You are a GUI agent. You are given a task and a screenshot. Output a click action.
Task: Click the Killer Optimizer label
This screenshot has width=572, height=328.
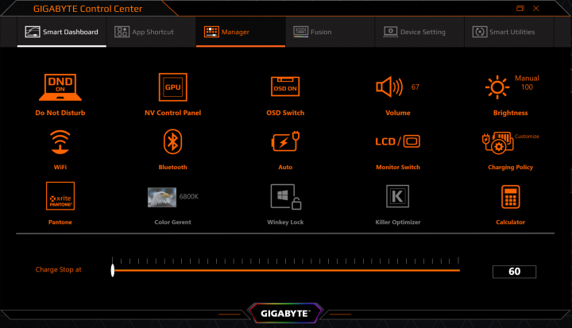pos(398,222)
